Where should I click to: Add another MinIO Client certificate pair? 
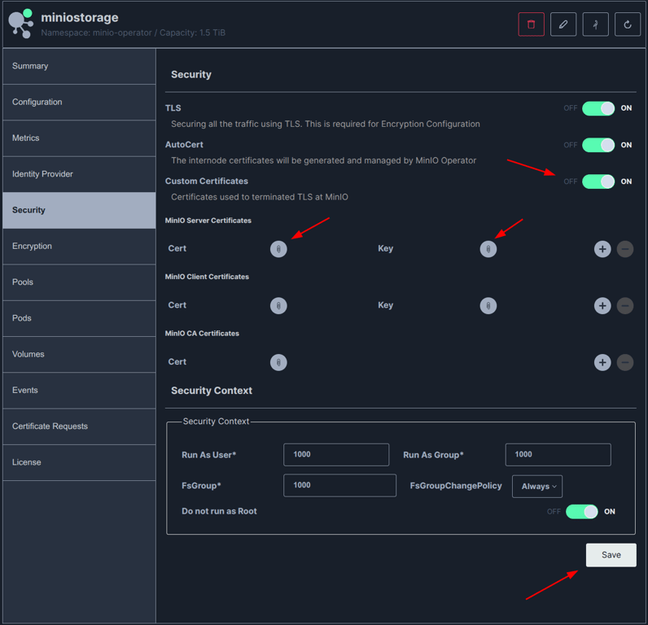click(x=602, y=306)
